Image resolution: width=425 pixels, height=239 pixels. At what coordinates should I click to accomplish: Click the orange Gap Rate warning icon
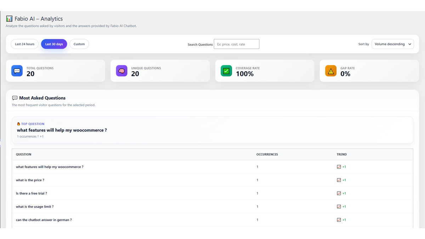pyautogui.click(x=331, y=71)
